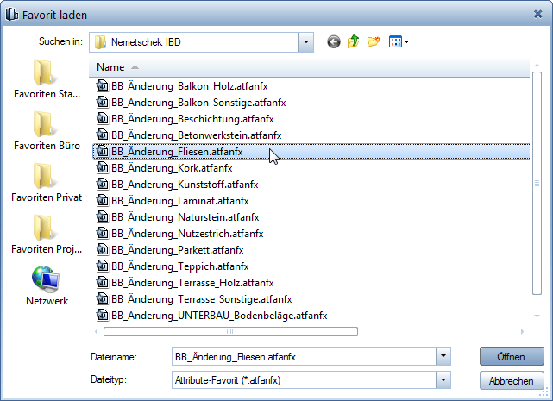
Task: Go back to the previous folder
Action: tap(333, 42)
